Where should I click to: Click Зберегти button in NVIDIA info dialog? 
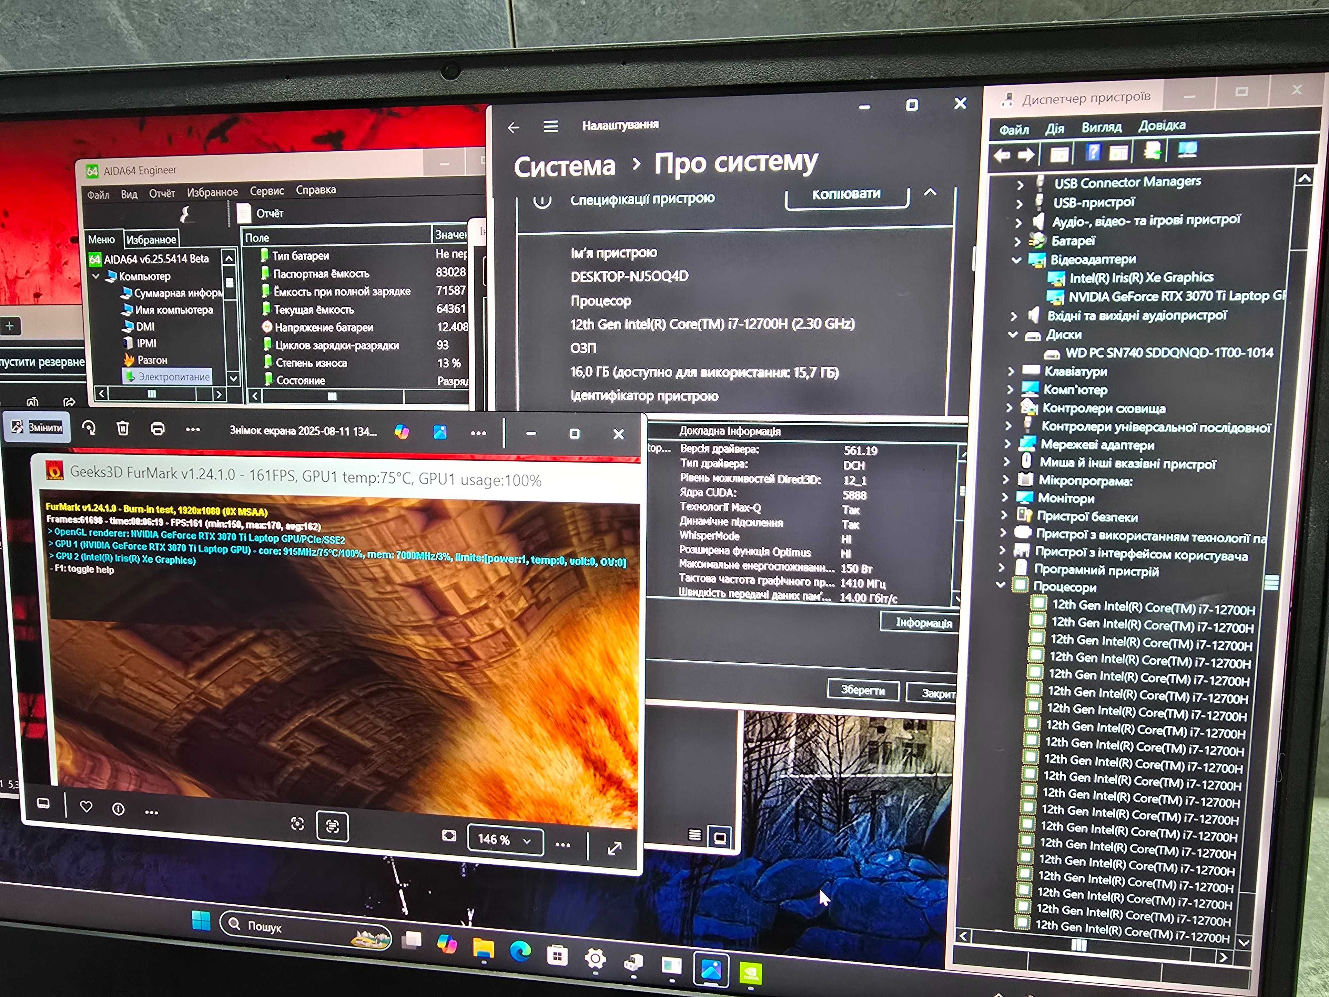[863, 690]
